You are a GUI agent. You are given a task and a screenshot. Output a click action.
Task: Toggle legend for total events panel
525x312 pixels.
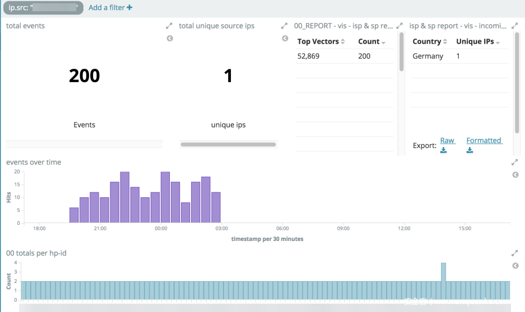coord(170,39)
